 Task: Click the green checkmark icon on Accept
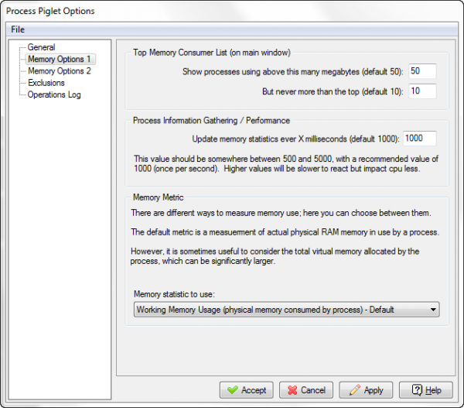tap(233, 390)
